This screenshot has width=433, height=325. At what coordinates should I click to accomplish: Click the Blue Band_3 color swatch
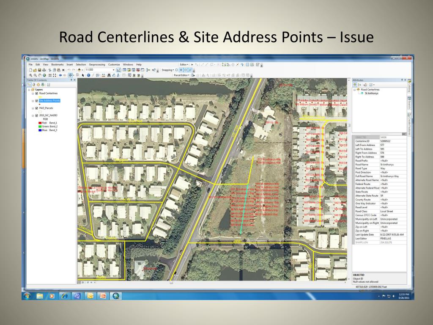40,130
